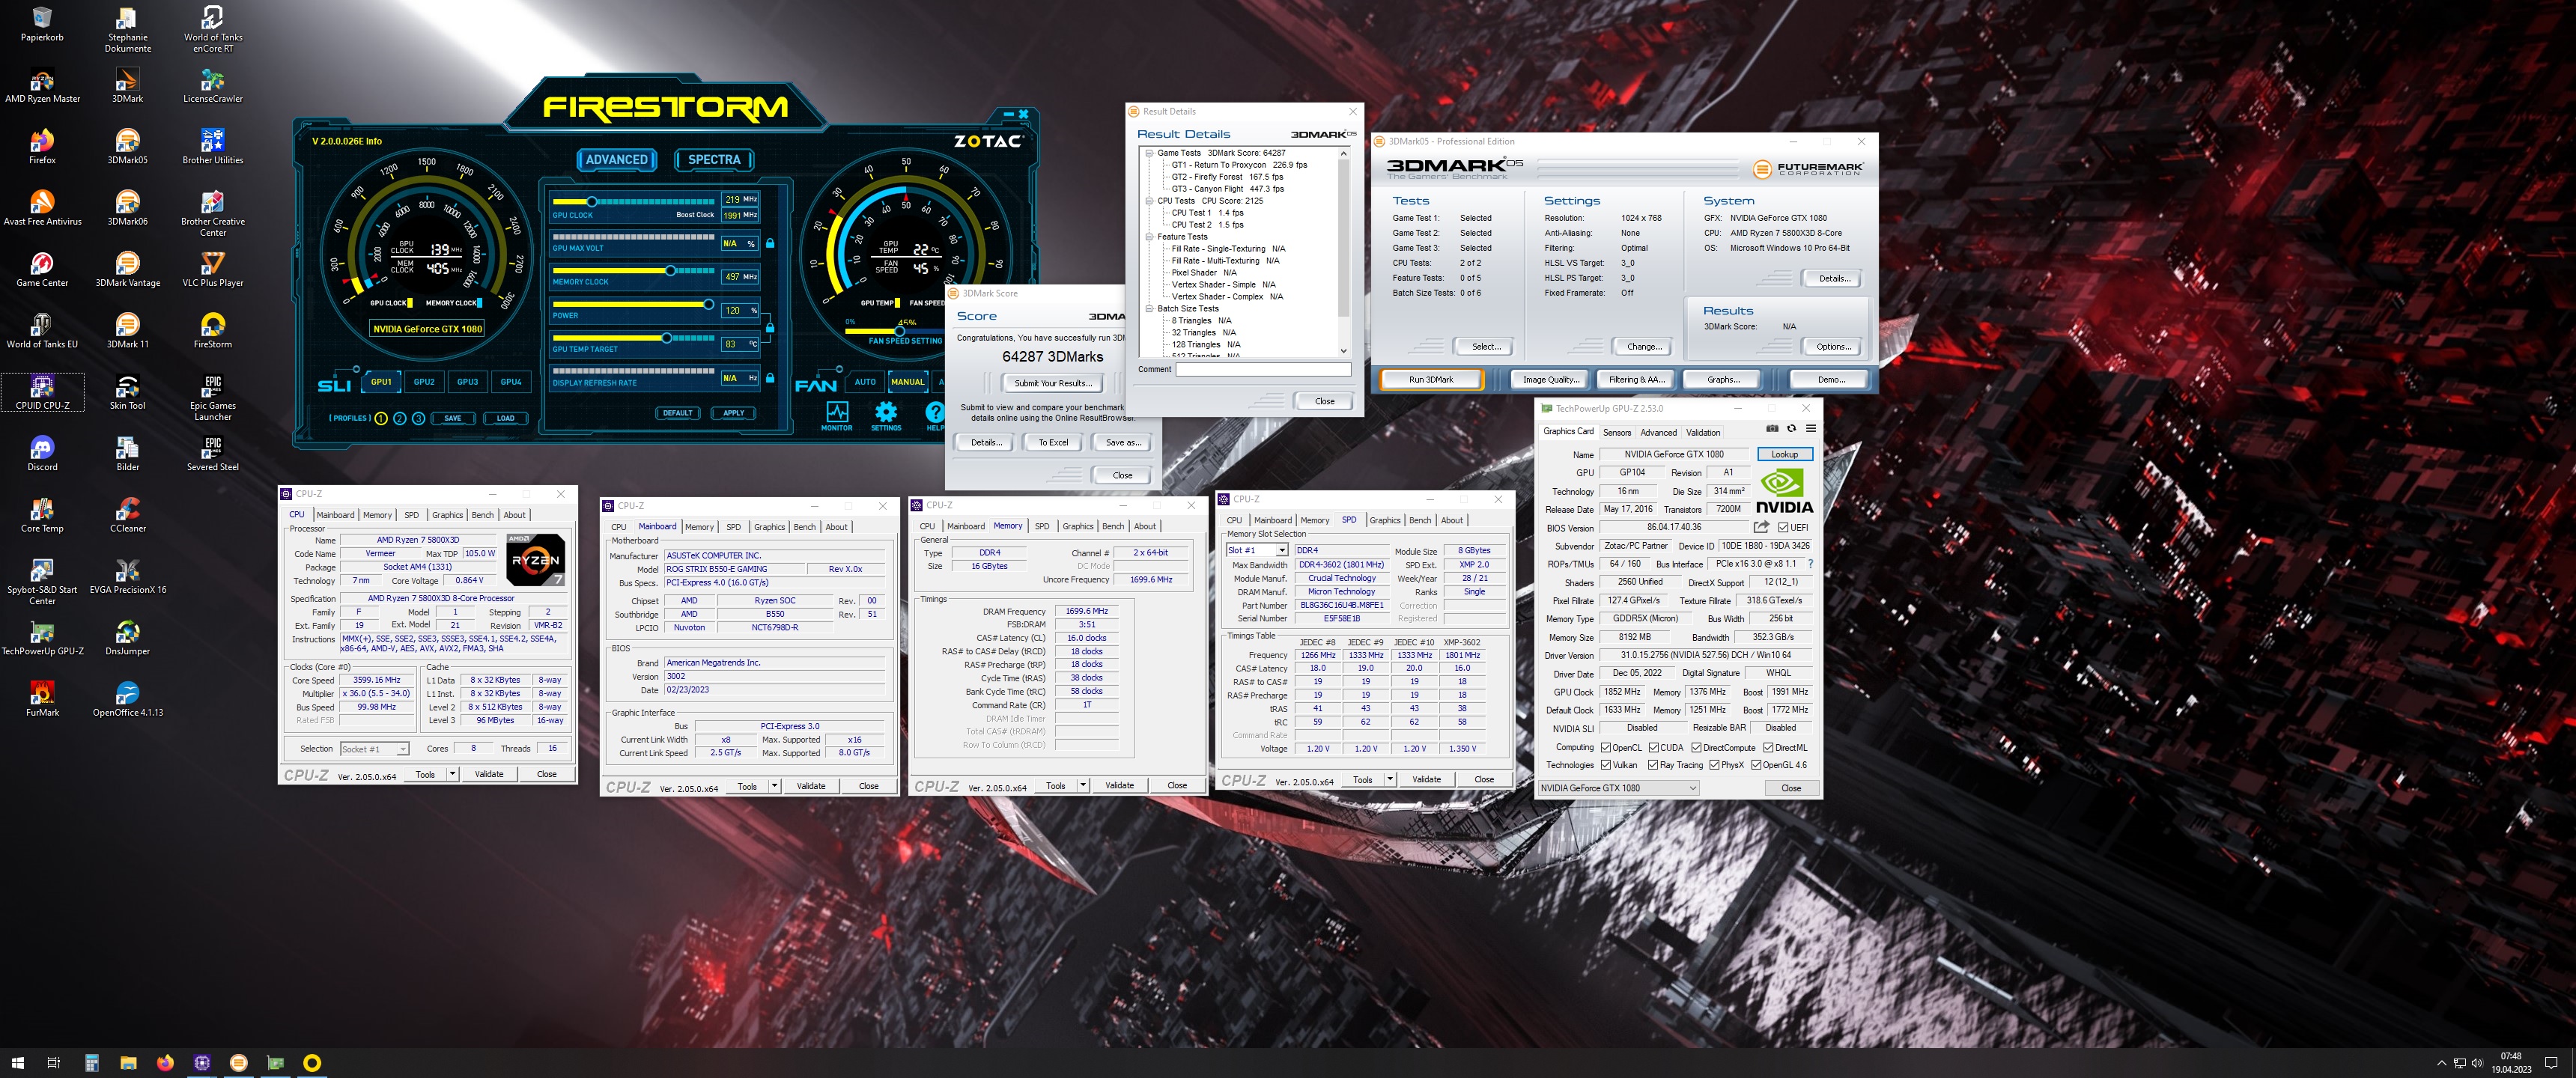Click the APPLY button in Firestorm
The image size is (2576, 1078).
[733, 413]
